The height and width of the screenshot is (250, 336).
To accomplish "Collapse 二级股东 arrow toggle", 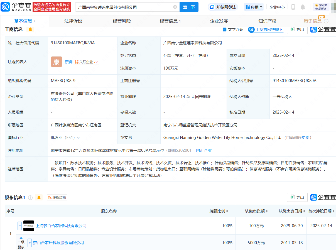I will coord(21,238).
